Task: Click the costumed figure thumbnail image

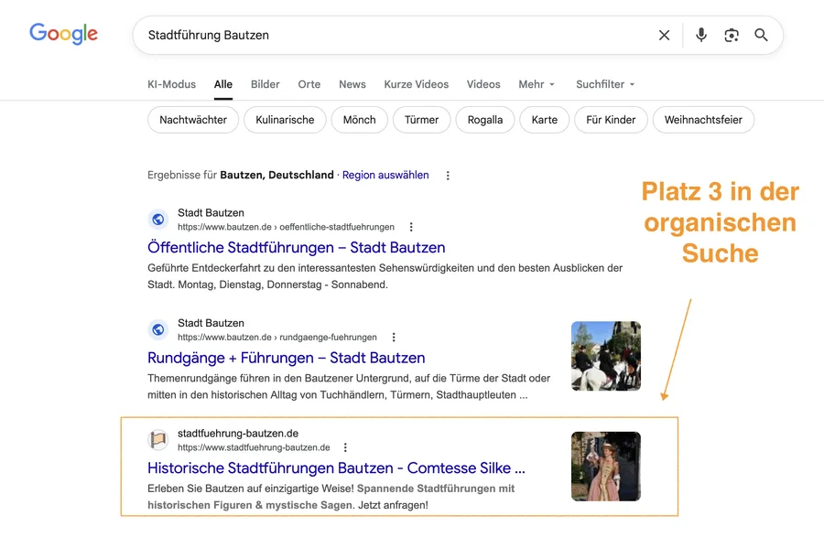Action: pyautogui.click(x=605, y=467)
